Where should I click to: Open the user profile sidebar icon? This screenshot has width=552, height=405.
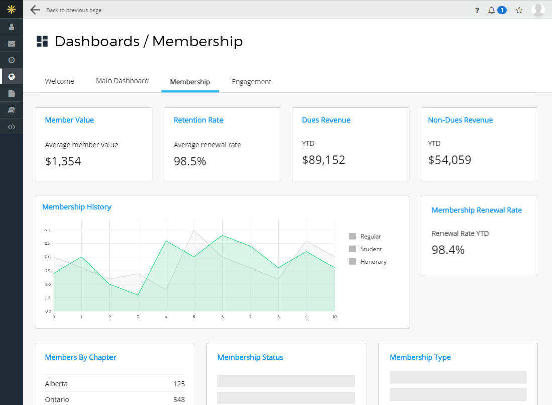(x=11, y=27)
